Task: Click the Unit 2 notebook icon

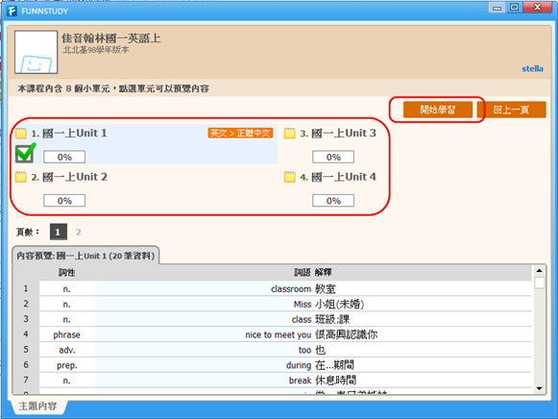Action: pyautogui.click(x=21, y=177)
